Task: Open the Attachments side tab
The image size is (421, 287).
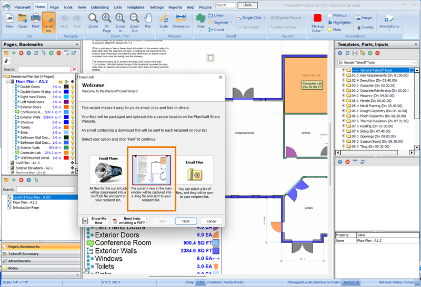Action: pos(41,261)
